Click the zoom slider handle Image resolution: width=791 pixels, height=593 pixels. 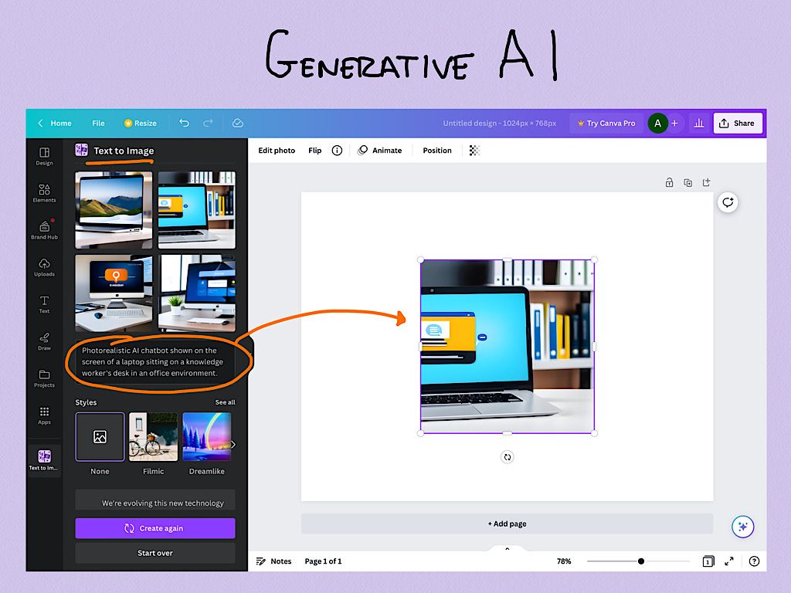[641, 561]
